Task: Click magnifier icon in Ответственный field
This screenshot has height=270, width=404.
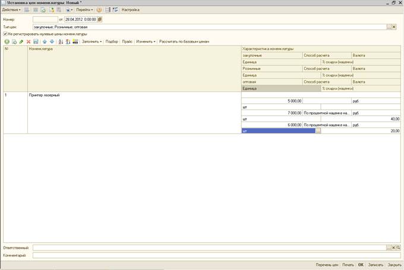Action: pos(398,247)
